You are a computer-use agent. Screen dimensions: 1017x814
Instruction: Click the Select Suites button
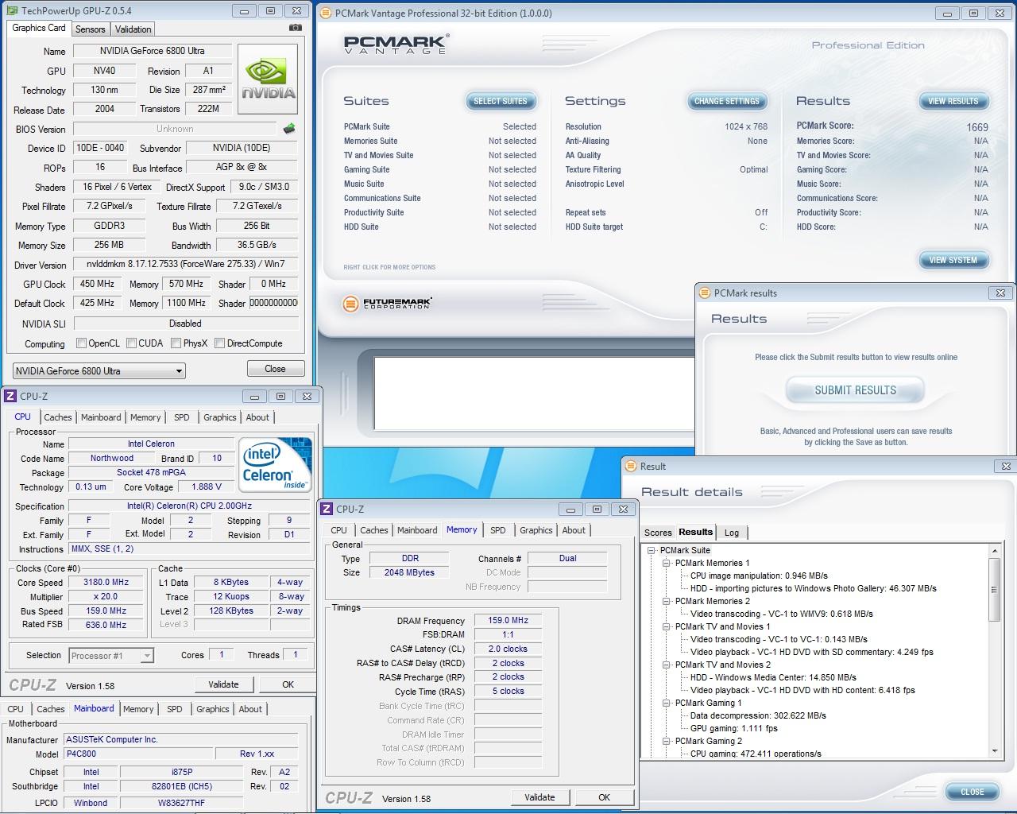pyautogui.click(x=501, y=101)
